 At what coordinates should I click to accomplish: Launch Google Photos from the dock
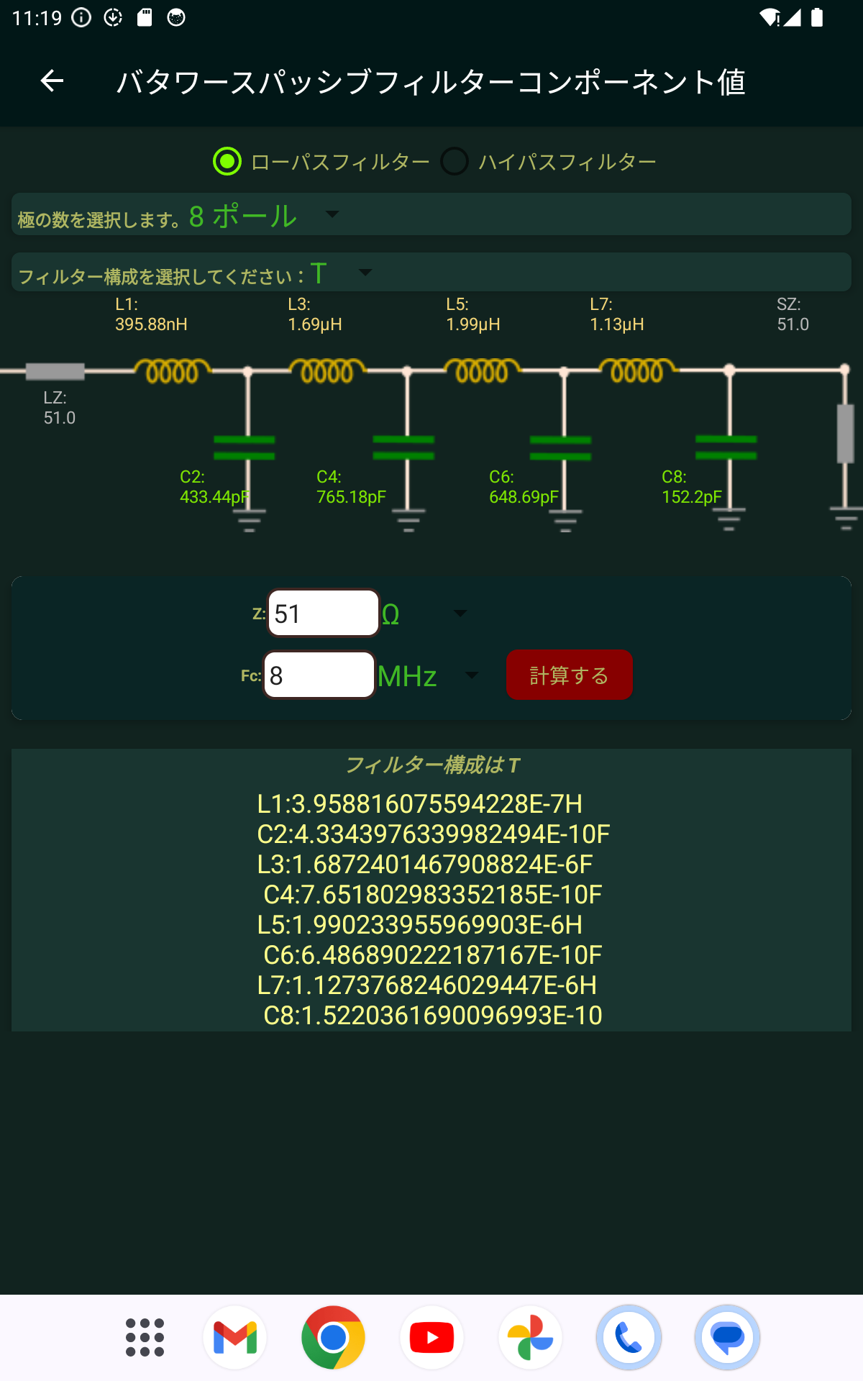[x=530, y=1338]
